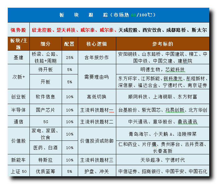This screenshot has width=217, height=184.
Task: Select the 优质蓝筹 subcategory cell
Action: click(x=45, y=171)
